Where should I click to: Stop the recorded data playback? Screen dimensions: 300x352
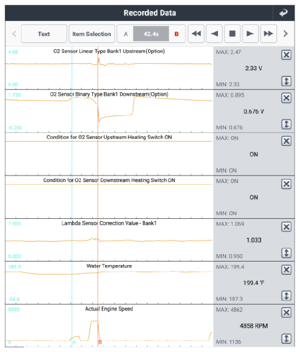232,34
